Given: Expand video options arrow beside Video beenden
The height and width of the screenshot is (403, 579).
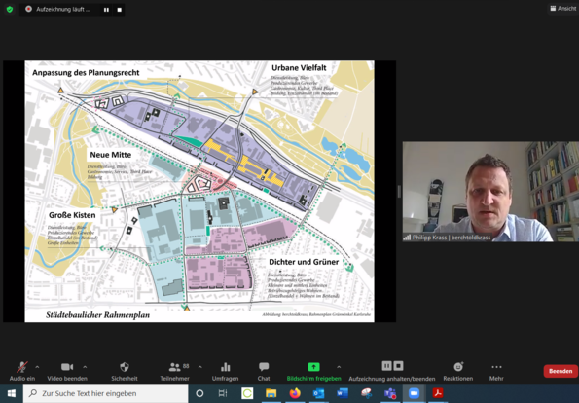Looking at the screenshot, I should 85,367.
